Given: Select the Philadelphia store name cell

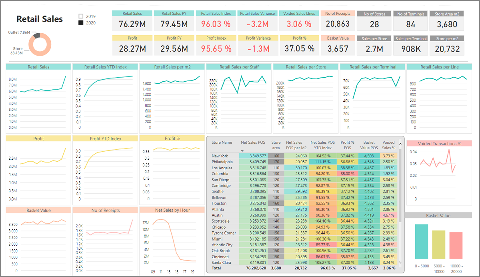Looking at the screenshot, I should pyautogui.click(x=222, y=162).
